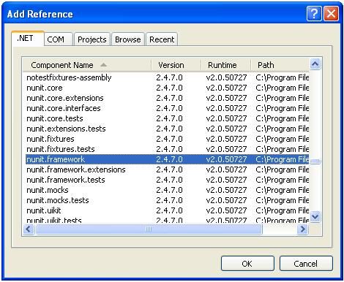Select nunit.extensions.tests component
Screen dimensions: 344x282
tap(168, 129)
